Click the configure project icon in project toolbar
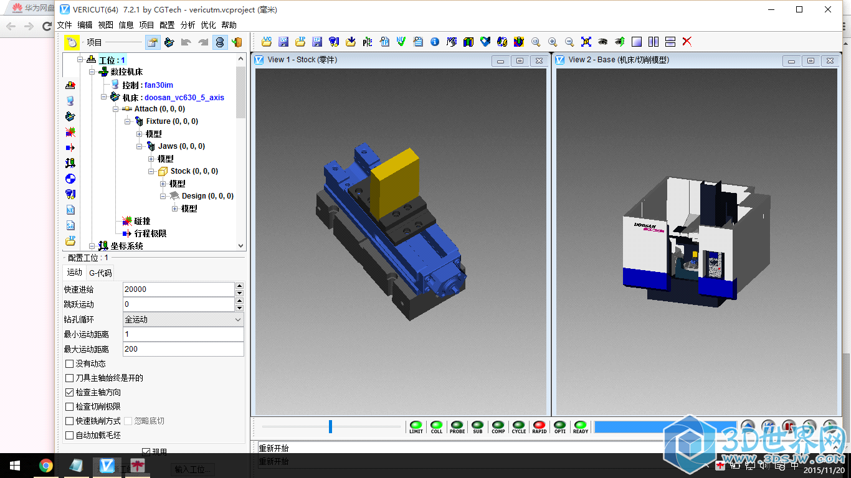Viewport: 851px width, 478px height. [153, 42]
